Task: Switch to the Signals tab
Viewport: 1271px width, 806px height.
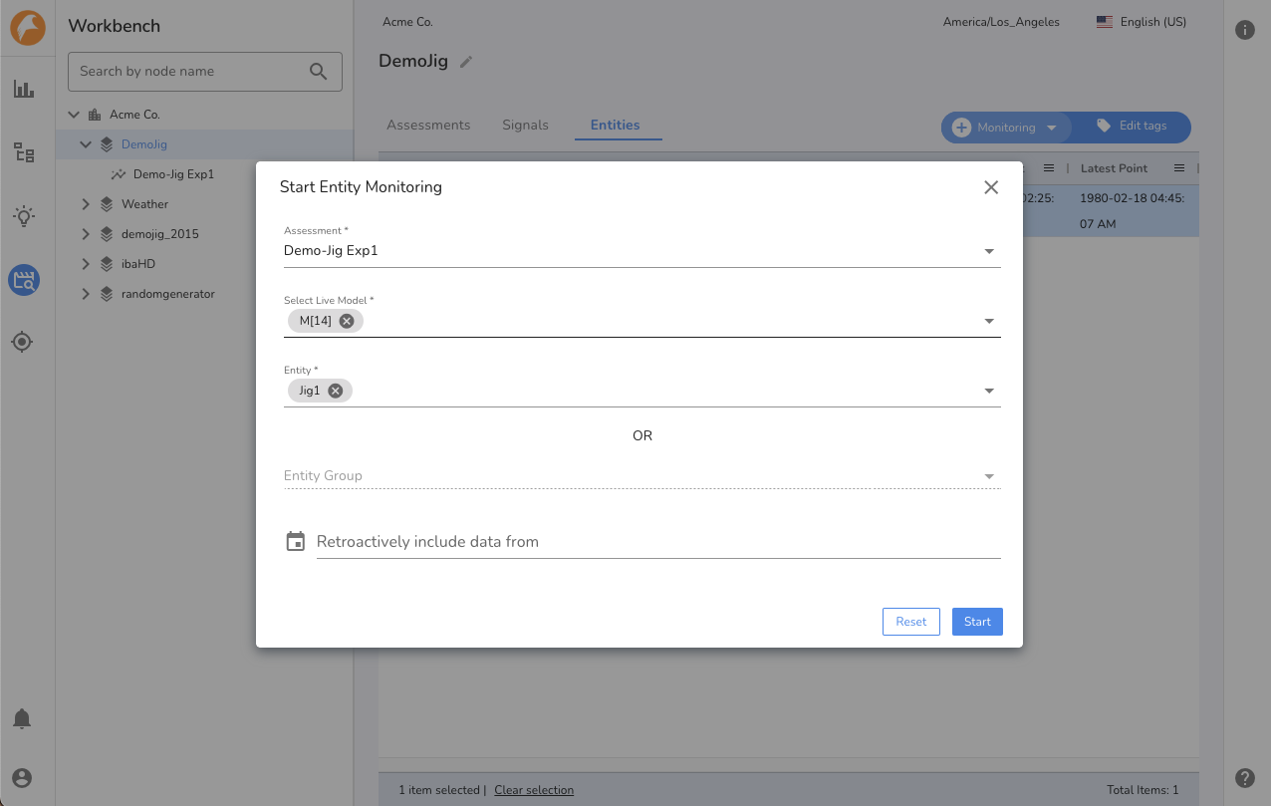Action: point(525,125)
